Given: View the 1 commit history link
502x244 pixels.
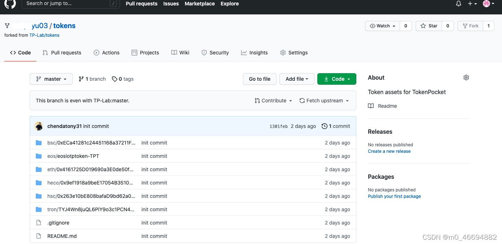Looking at the screenshot, I should point(336,126).
